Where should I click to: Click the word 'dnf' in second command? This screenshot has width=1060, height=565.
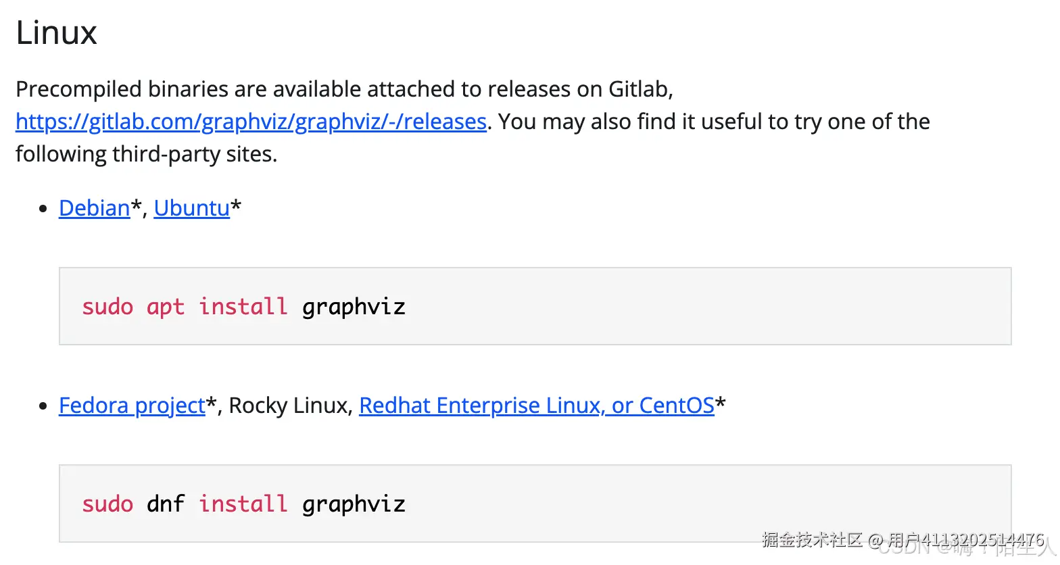(165, 504)
